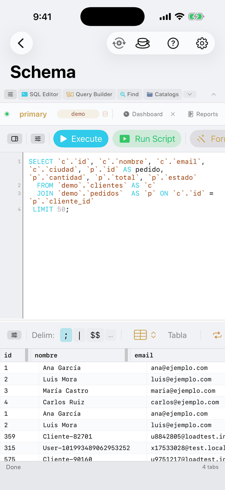The width and height of the screenshot is (225, 490).
Task: Open the SQL Editor tab
Action: [40, 94]
